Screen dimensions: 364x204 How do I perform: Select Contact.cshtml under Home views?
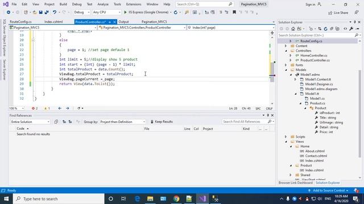pos(316,156)
